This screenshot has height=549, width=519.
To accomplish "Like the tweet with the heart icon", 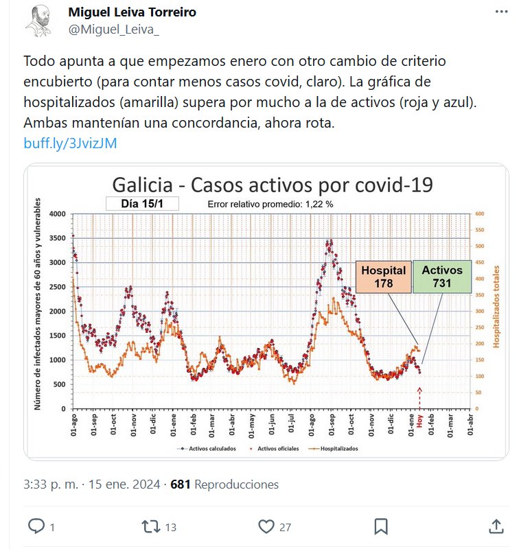I will click(266, 526).
